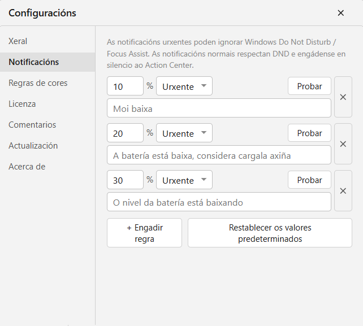Focus the 20 percent threshold field
Screen dimensions: 363x326
click(126, 133)
